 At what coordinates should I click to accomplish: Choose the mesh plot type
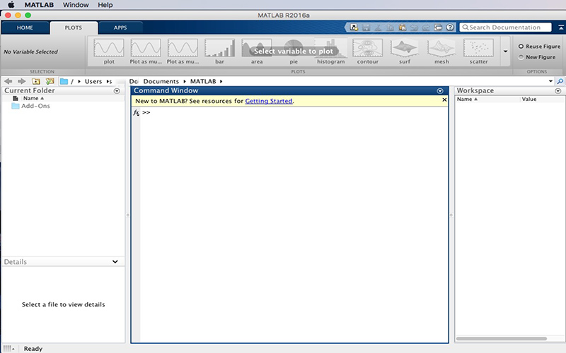pos(441,52)
